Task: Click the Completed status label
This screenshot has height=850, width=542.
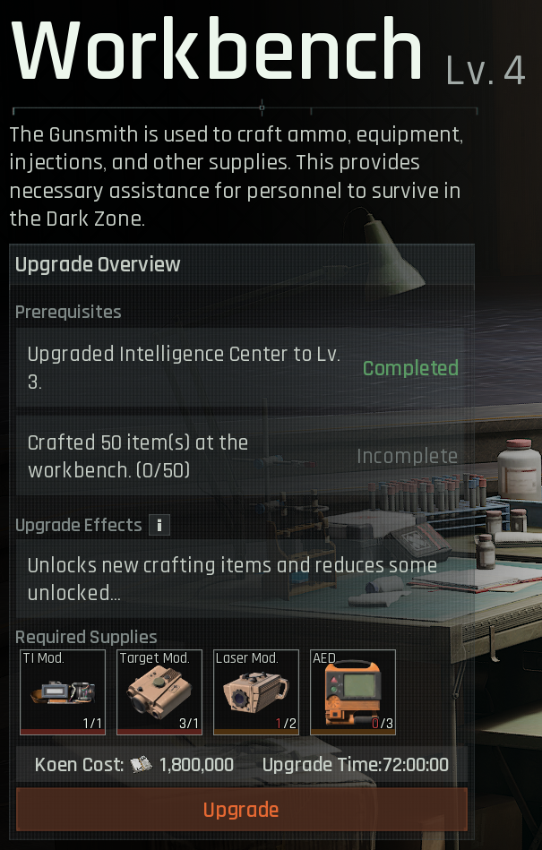Action: click(410, 368)
